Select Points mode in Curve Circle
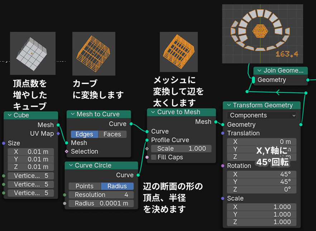316x231 pixels. coord(85,186)
